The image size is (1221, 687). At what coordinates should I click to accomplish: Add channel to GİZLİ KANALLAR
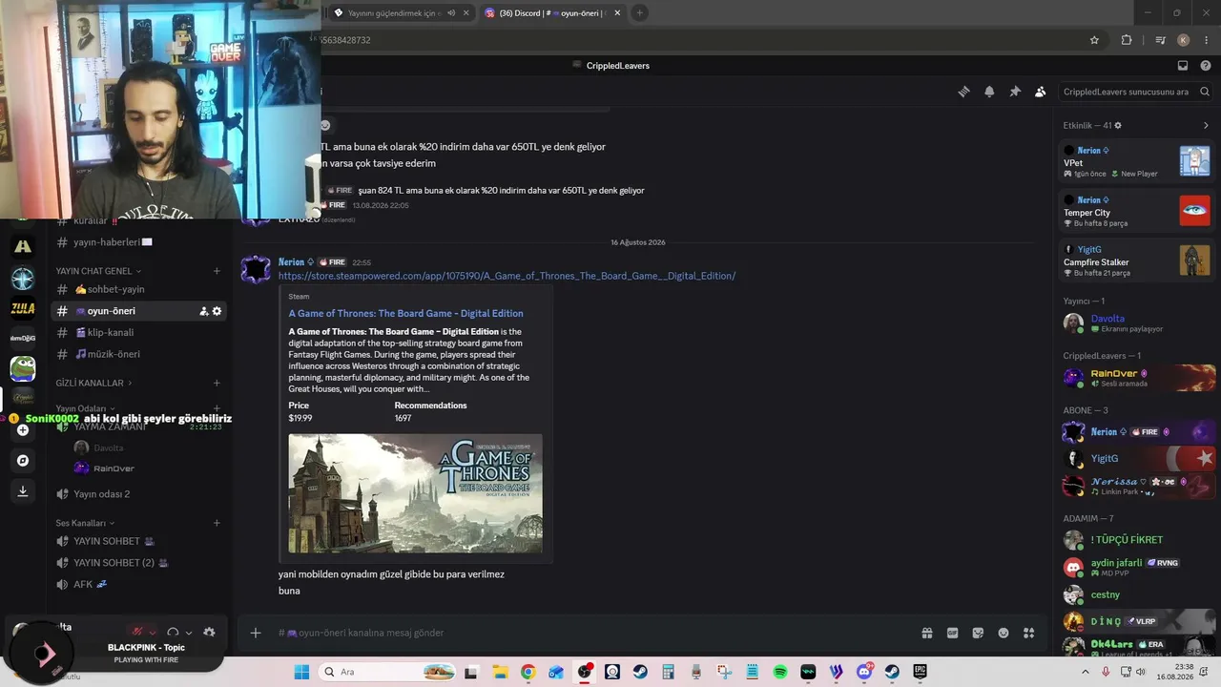(x=217, y=383)
